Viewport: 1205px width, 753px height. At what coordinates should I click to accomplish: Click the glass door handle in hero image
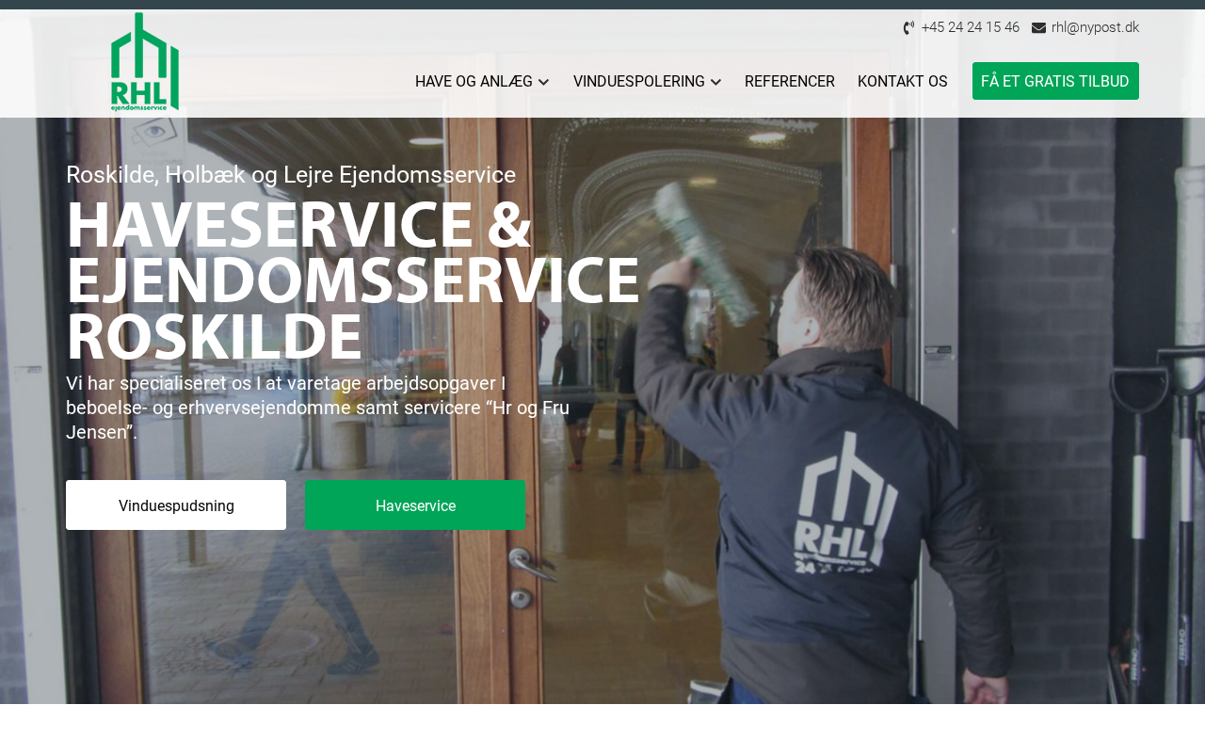point(534,566)
